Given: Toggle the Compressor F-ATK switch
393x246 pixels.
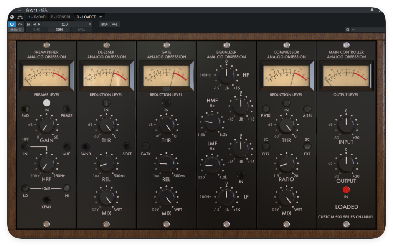Looking at the screenshot, I should pos(266,109).
